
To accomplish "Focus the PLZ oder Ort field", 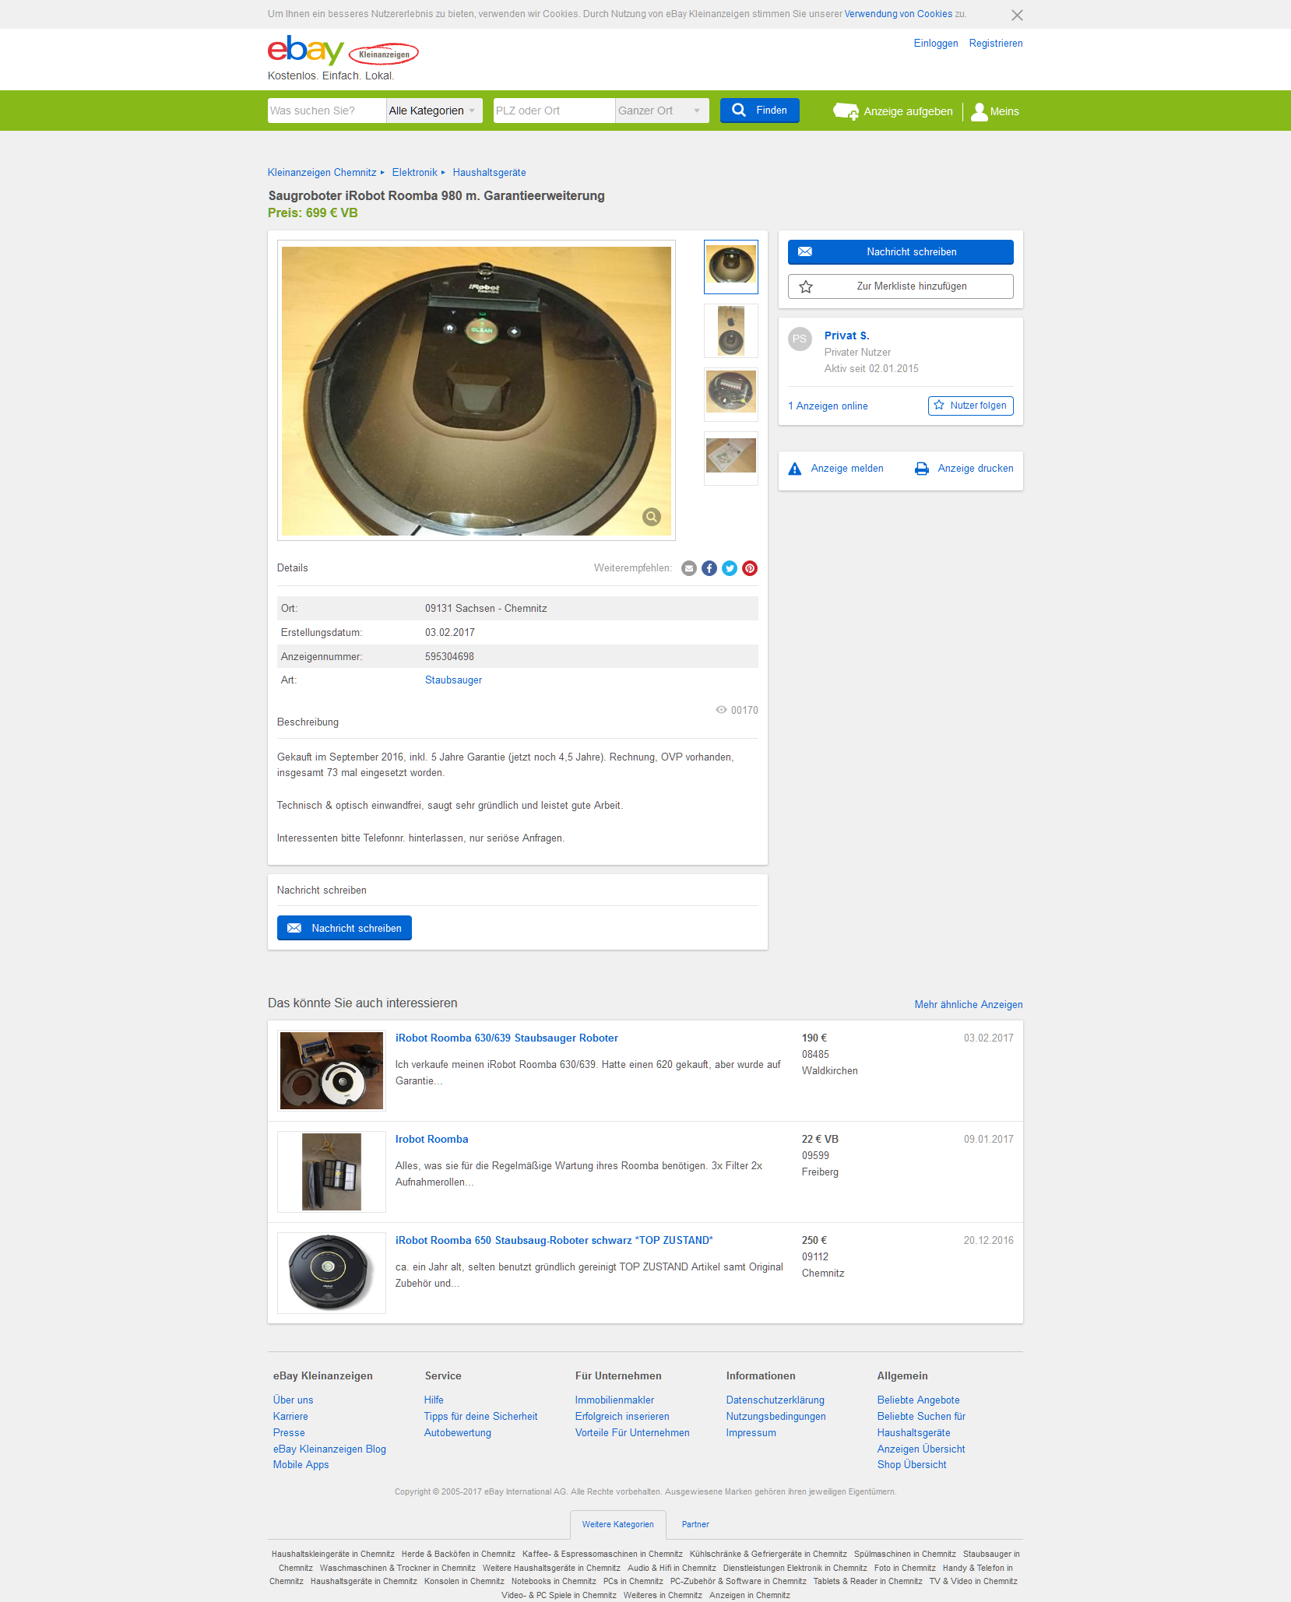I will click(x=554, y=111).
